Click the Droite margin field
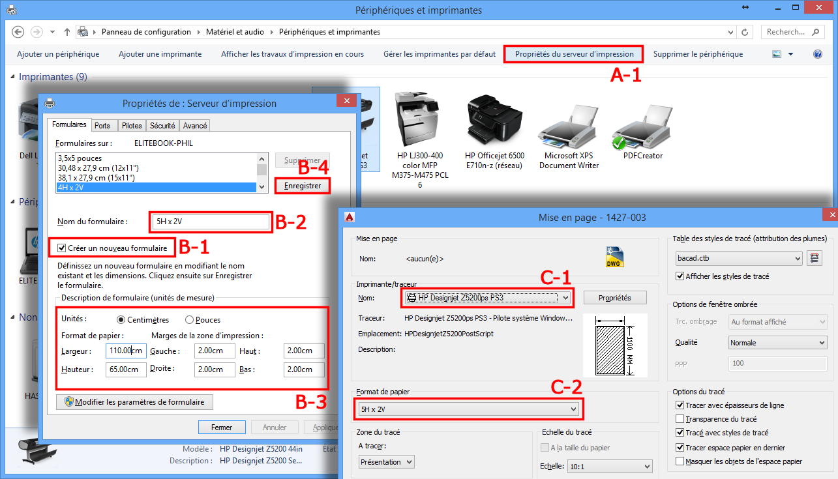Image resolution: width=838 pixels, height=479 pixels. click(215, 370)
